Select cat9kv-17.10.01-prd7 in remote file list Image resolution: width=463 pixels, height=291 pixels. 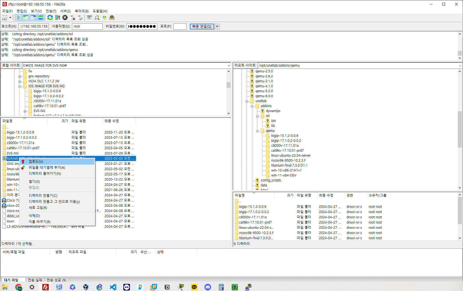tap(255, 222)
